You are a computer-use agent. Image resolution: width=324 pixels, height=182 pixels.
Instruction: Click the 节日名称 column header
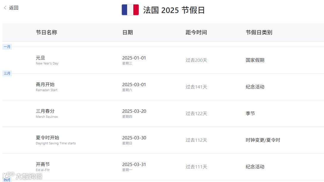click(x=47, y=32)
